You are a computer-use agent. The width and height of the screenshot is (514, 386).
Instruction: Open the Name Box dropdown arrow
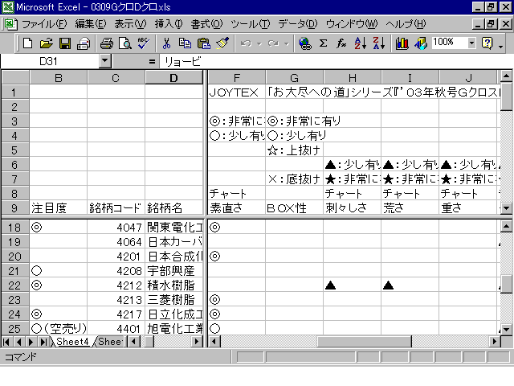[105, 61]
